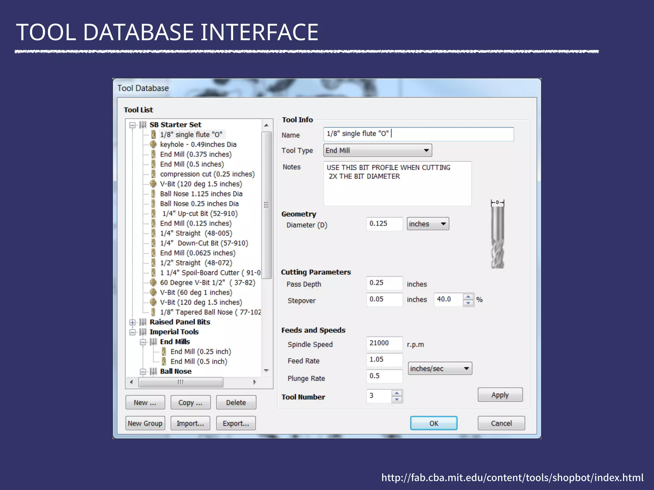Open the inches/sec feed units dropdown
Viewport: 654px width, 490px height.
pyautogui.click(x=440, y=368)
